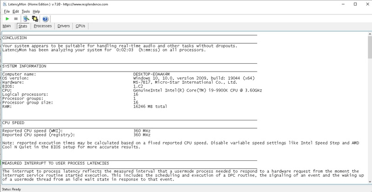Stop monitoring with the gray stop icon

pos(16,19)
